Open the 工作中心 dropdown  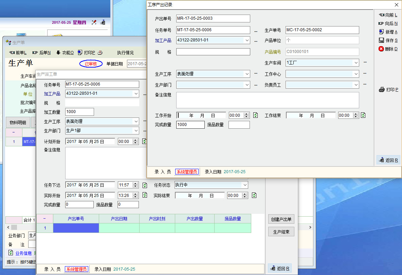click(x=356, y=74)
